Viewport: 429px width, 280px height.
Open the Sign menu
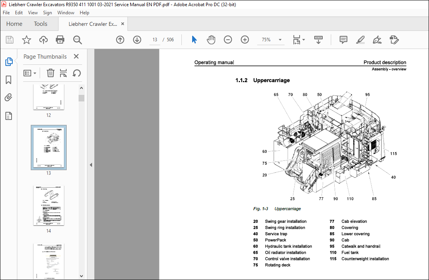[47, 13]
